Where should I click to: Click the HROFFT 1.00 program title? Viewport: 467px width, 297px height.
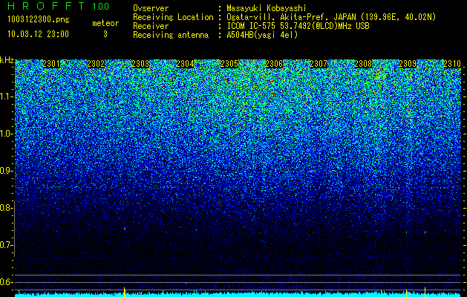tap(59, 6)
